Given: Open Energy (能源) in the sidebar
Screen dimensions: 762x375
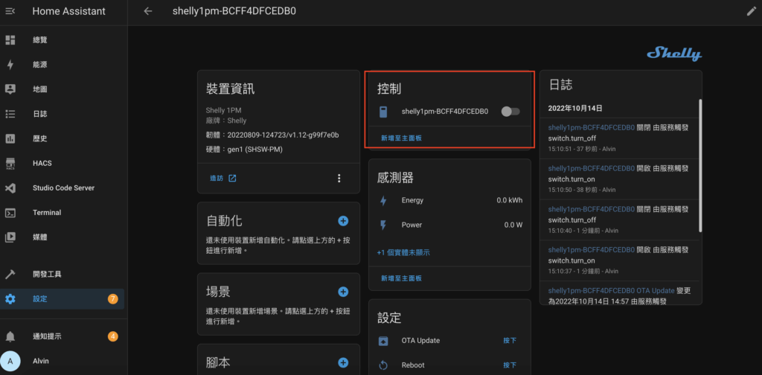Looking at the screenshot, I should click(64, 65).
